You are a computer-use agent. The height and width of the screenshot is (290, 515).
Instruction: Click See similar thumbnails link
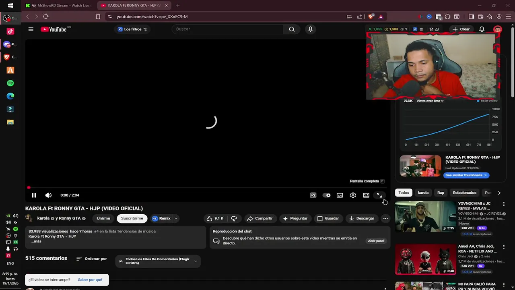(467, 175)
